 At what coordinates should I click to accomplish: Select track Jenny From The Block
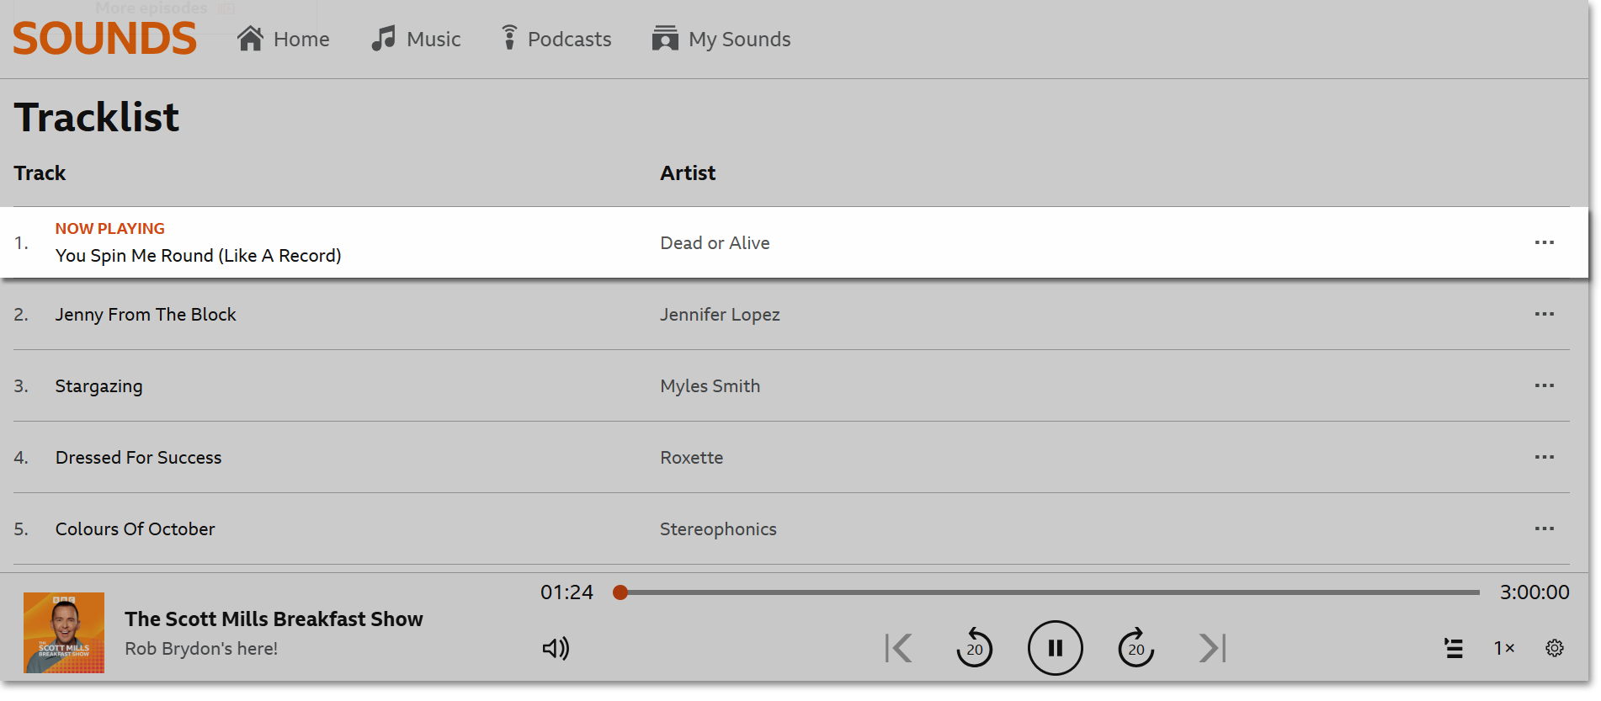[146, 315]
